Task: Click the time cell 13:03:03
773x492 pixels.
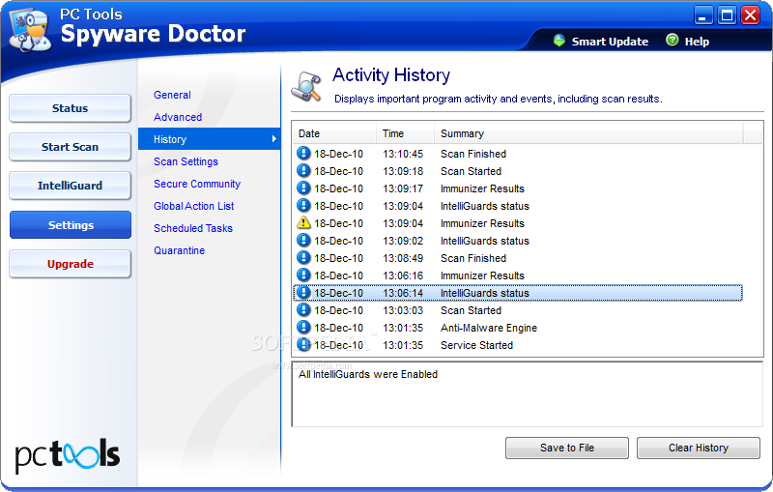Action: tap(403, 310)
